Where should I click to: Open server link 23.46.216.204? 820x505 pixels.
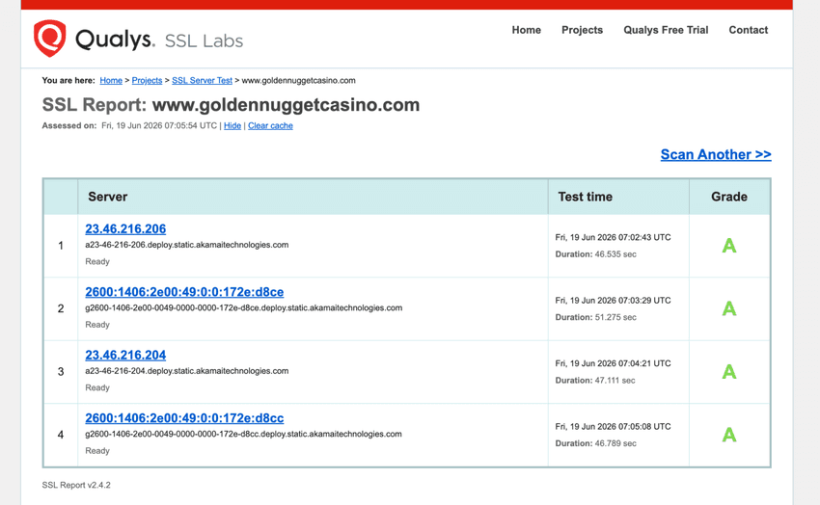(125, 355)
